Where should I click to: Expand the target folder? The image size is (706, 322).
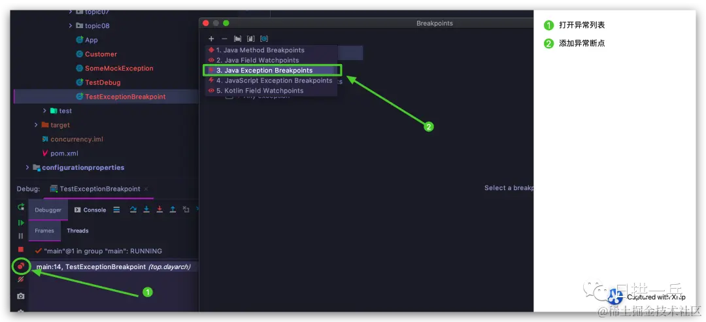click(36, 125)
